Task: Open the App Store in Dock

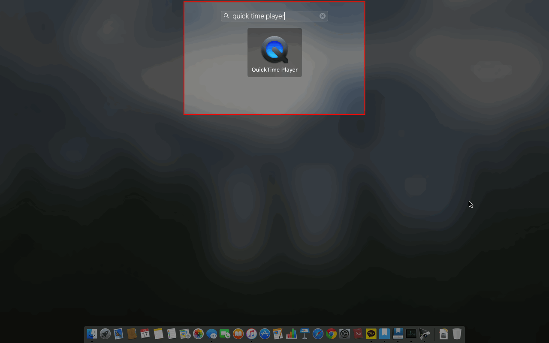Action: click(265, 334)
